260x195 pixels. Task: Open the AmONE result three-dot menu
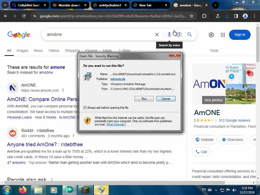tap(63, 90)
